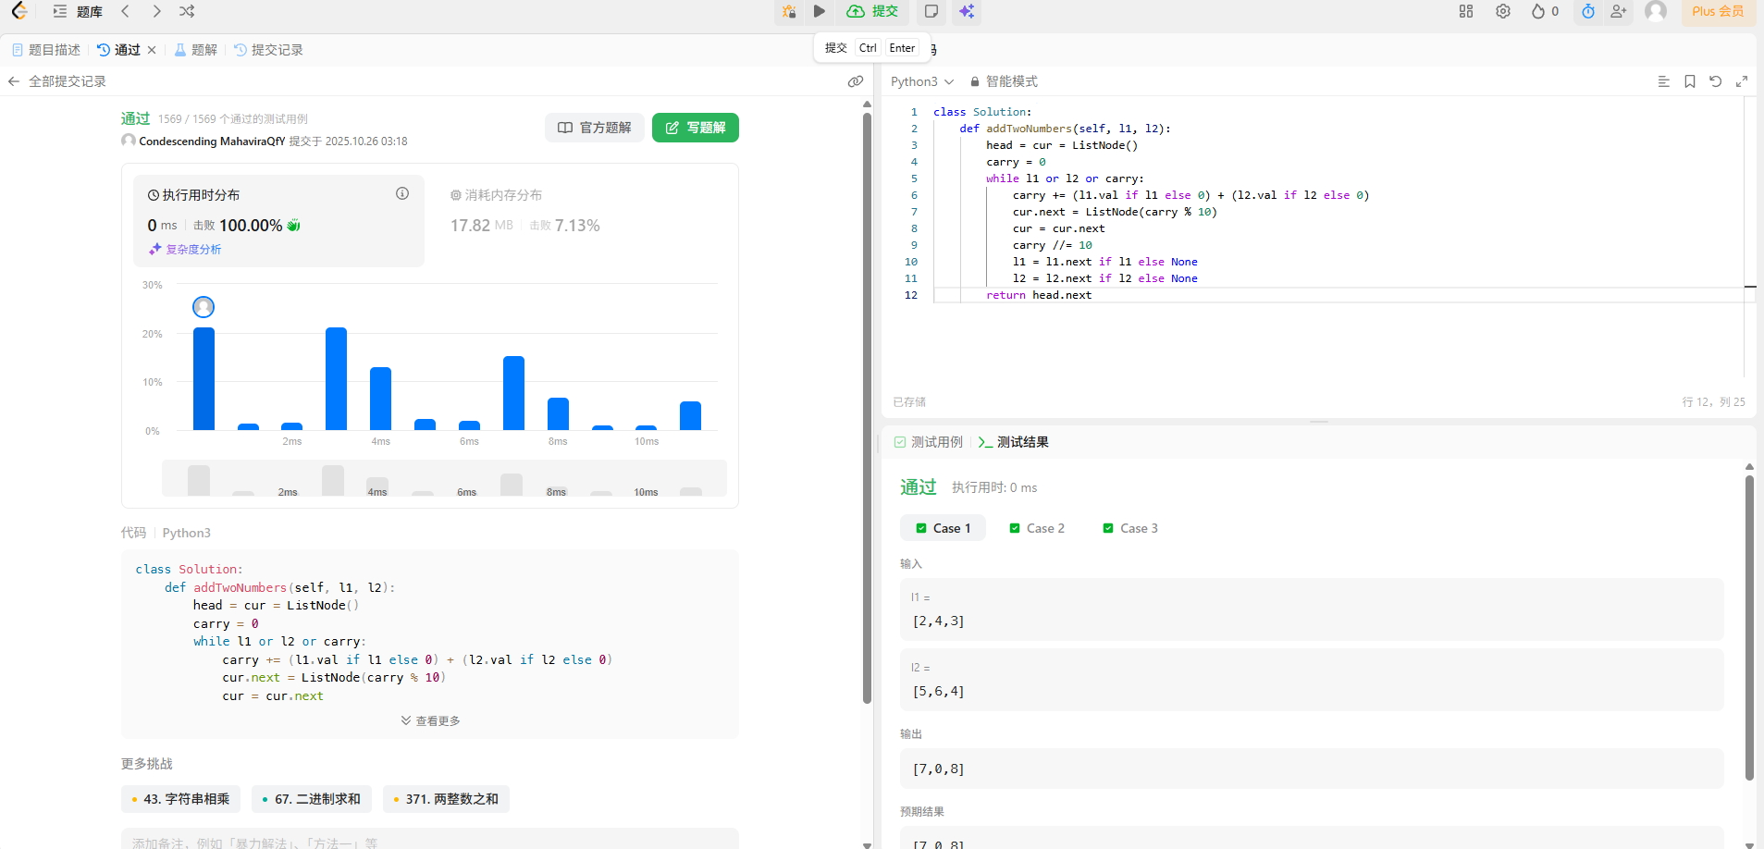Click the debug bug icon in top toolbar

pos(788,11)
